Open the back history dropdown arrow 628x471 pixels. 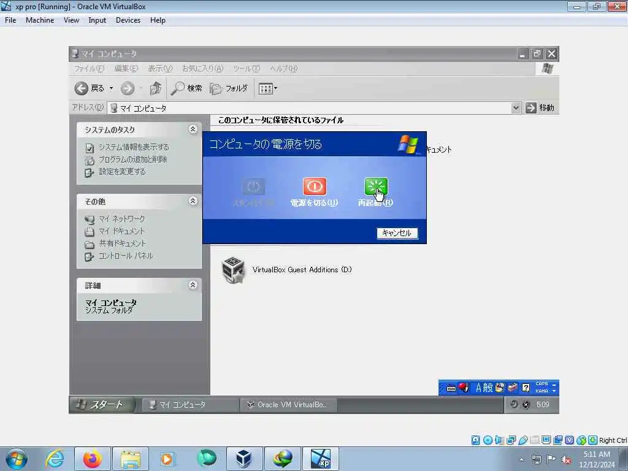[x=112, y=88]
